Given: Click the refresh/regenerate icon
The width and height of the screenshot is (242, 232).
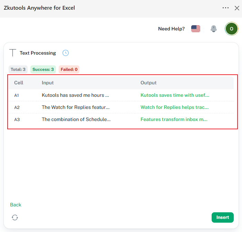Looking at the screenshot, I should 15,217.
